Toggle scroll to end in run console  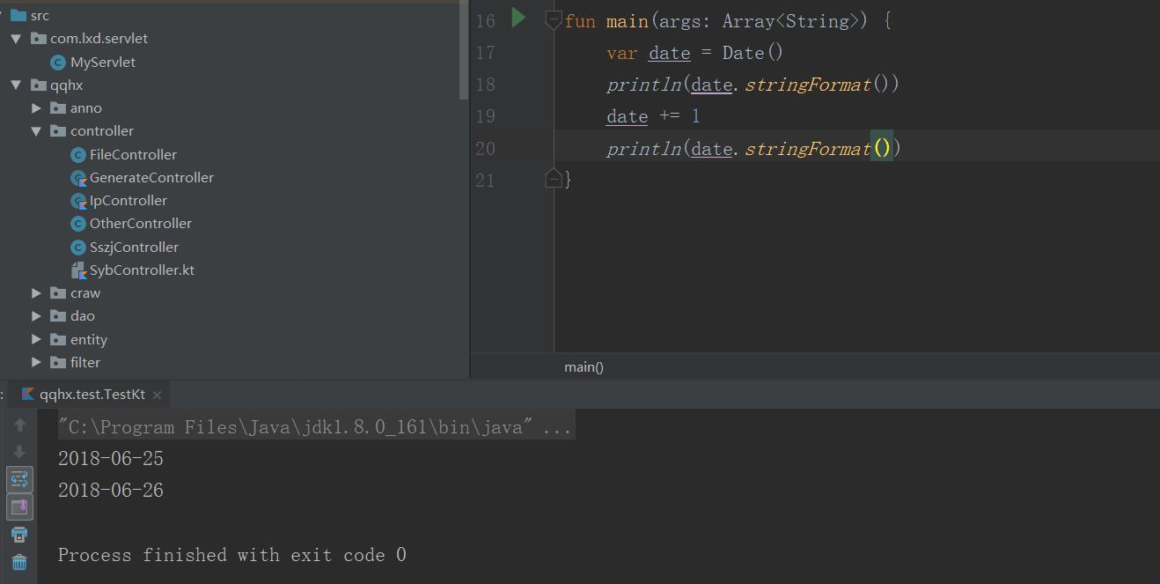coord(19,506)
